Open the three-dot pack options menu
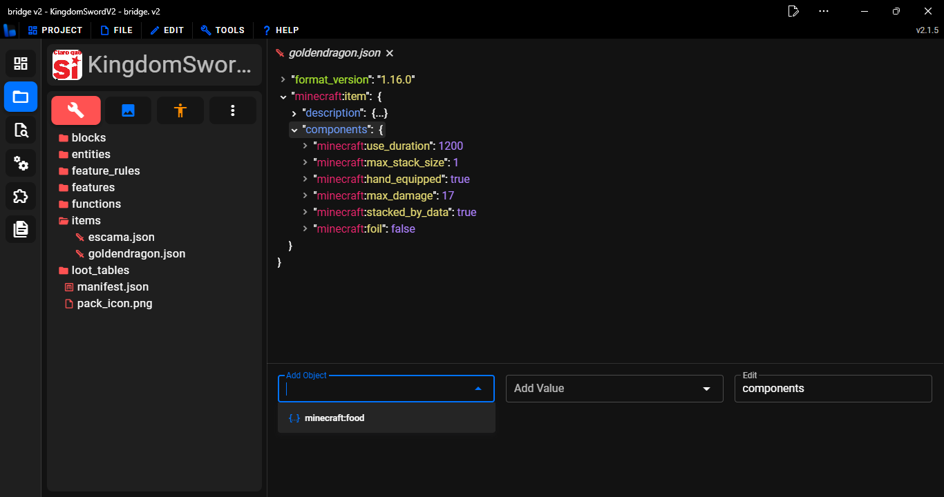Image resolution: width=944 pixels, height=497 pixels. (x=232, y=110)
